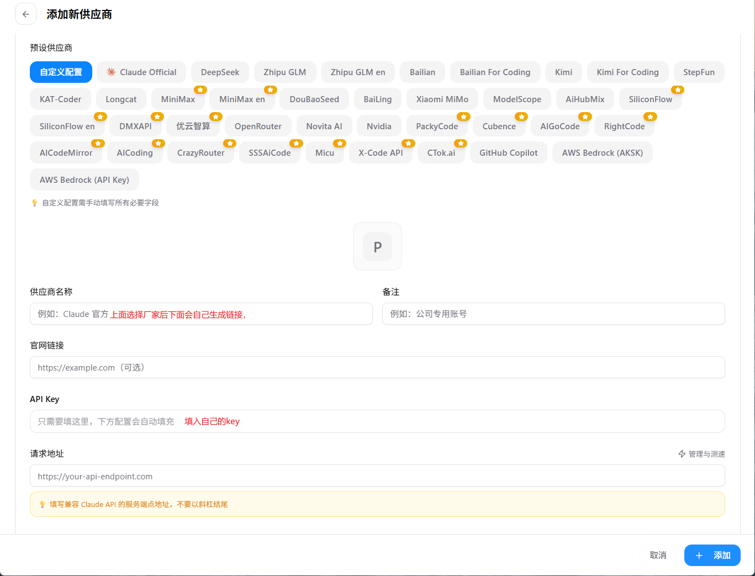
Task: Pick the Zhipu GLM en preset
Action: click(x=358, y=72)
